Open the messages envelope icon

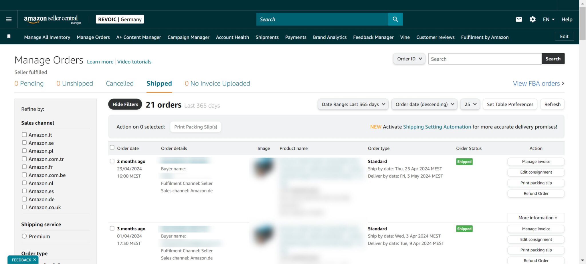[519, 19]
